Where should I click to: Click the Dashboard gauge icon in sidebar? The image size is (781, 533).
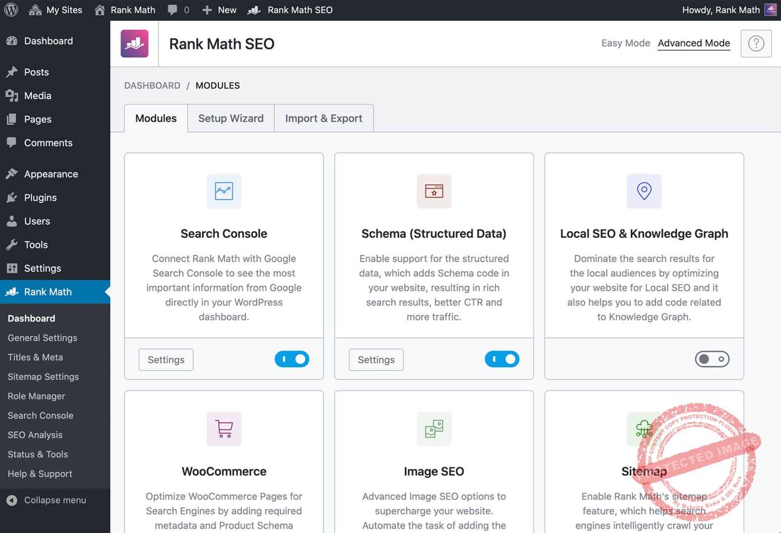click(x=12, y=41)
